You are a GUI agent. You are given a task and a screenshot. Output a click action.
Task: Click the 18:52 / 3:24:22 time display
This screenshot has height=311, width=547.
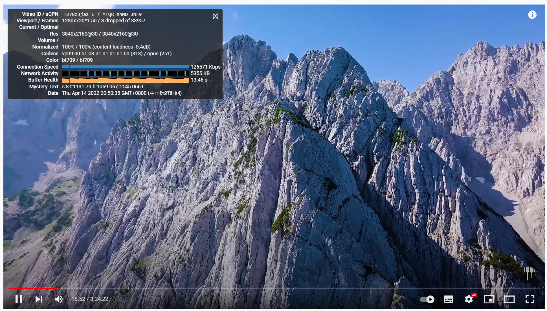(90, 299)
